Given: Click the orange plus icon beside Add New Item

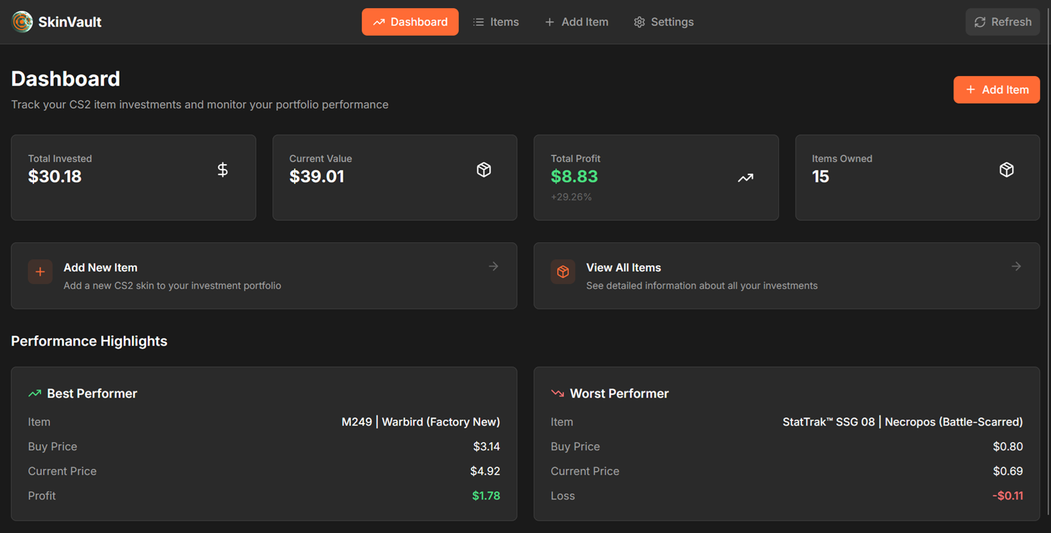Looking at the screenshot, I should (x=40, y=272).
